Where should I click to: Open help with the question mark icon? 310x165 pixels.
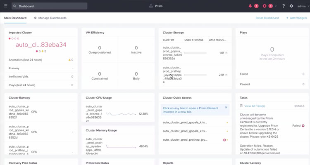283,6
